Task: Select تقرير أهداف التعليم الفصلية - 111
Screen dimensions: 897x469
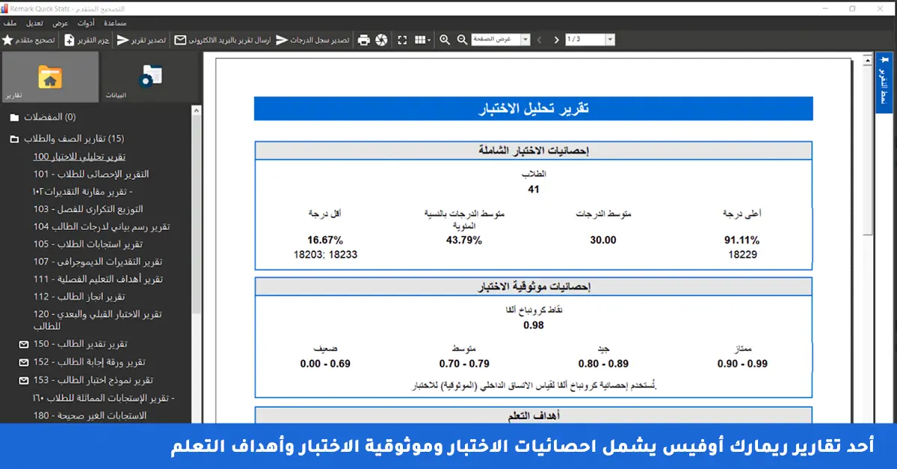Action: point(98,279)
